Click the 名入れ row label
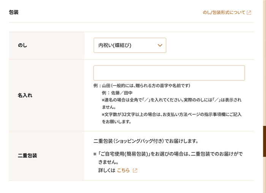This screenshot has width=266, height=193. click(25, 95)
